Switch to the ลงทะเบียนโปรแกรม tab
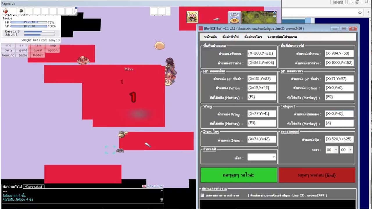 tap(282, 37)
